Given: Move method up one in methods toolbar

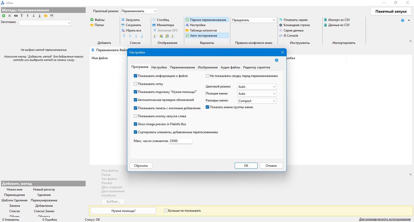Looking at the screenshot, I should coord(28,16).
